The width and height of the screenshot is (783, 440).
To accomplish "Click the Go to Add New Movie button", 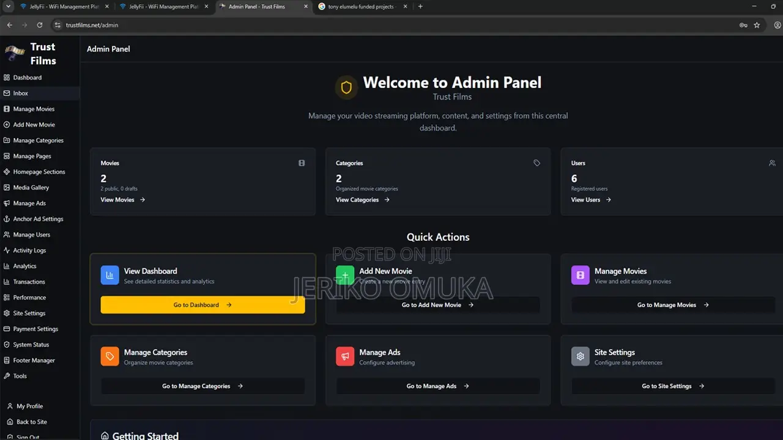I will [438, 305].
